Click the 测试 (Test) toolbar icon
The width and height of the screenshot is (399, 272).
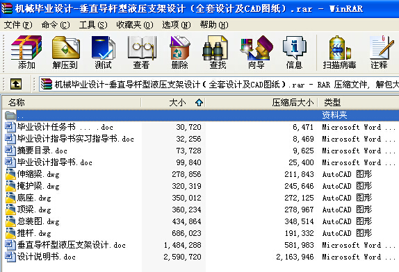coord(104,47)
